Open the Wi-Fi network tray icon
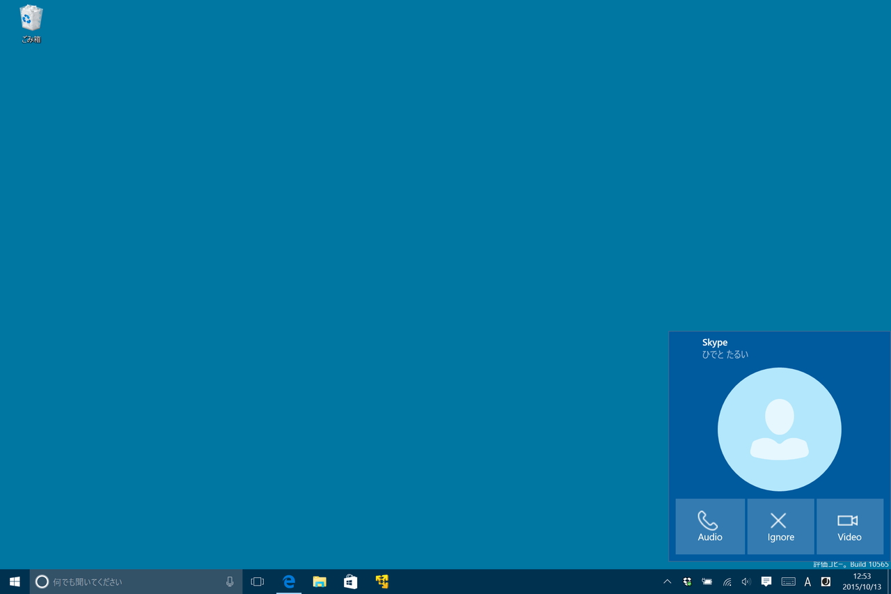891x594 pixels. pos(727,581)
